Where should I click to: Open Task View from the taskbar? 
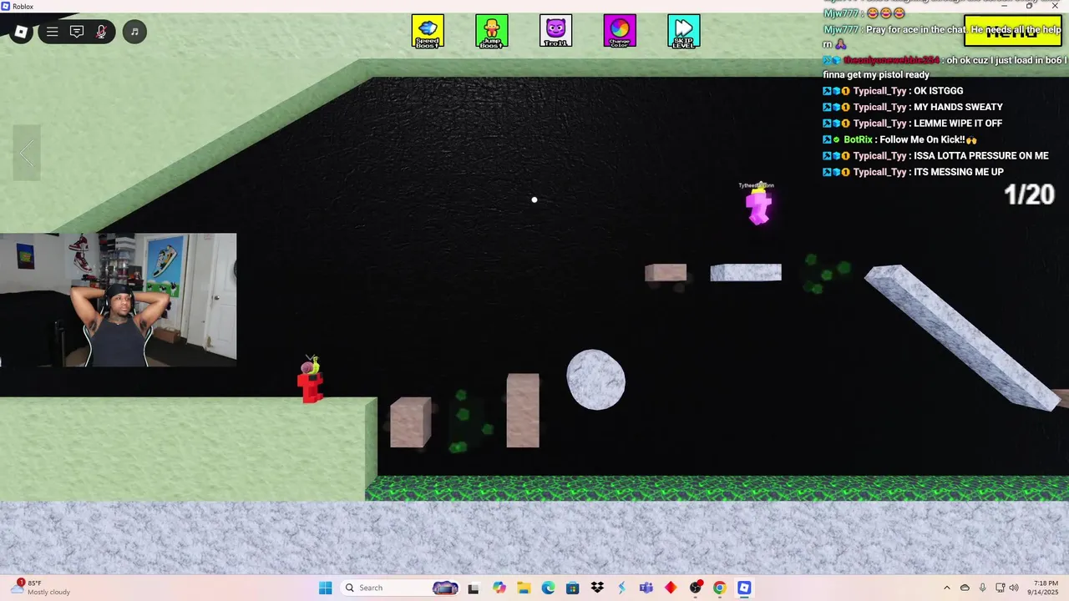[x=474, y=588]
